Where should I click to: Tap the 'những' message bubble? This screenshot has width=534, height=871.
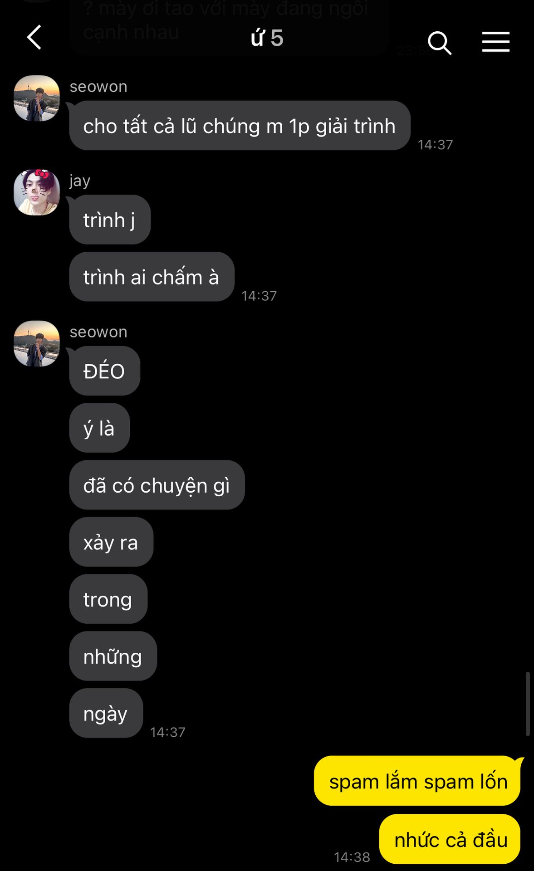click(x=113, y=656)
